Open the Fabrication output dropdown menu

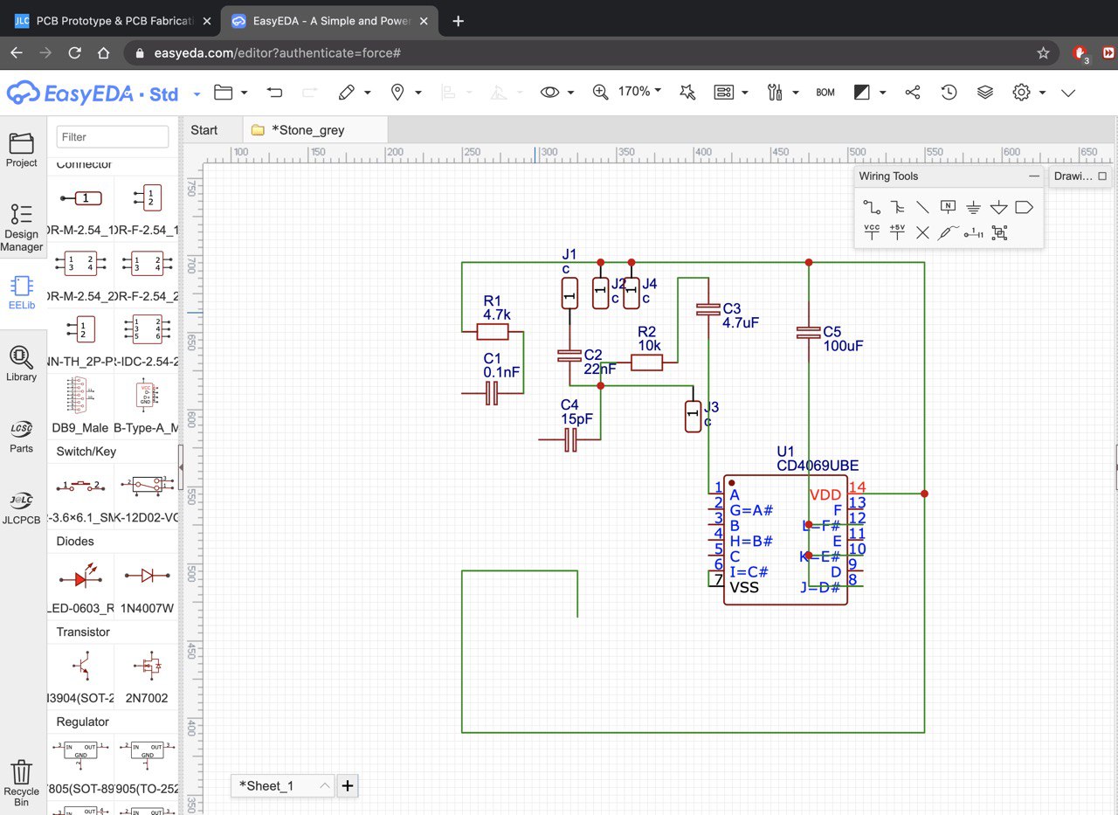(x=870, y=93)
